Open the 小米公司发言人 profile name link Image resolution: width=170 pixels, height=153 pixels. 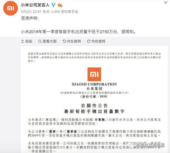[x=35, y=5]
